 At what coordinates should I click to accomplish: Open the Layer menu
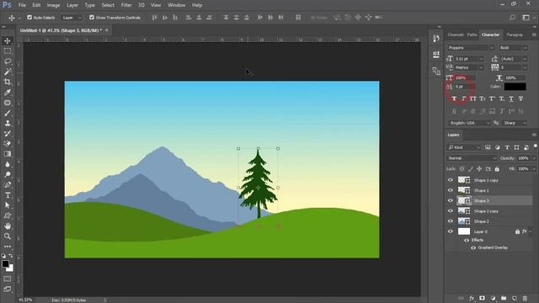pos(72,5)
